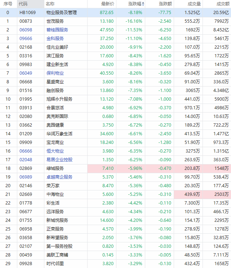Select 佳兆业美好 row name
The image size is (231, 268).
tap(57, 47)
